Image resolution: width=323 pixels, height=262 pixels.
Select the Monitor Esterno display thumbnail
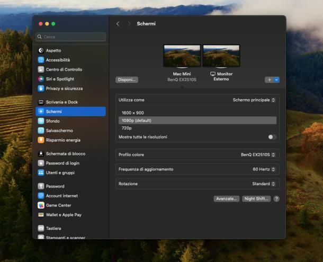[x=221, y=56]
